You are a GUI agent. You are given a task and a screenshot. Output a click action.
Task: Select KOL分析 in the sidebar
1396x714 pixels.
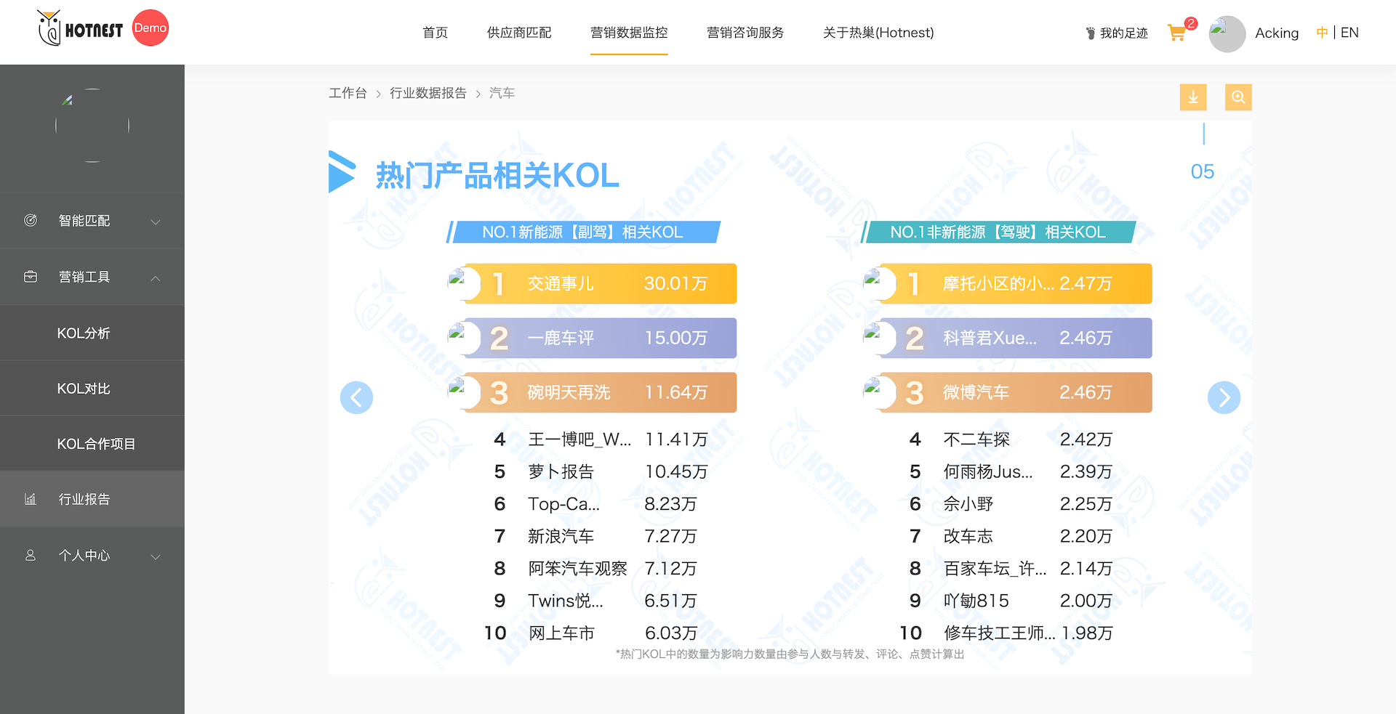click(x=84, y=333)
